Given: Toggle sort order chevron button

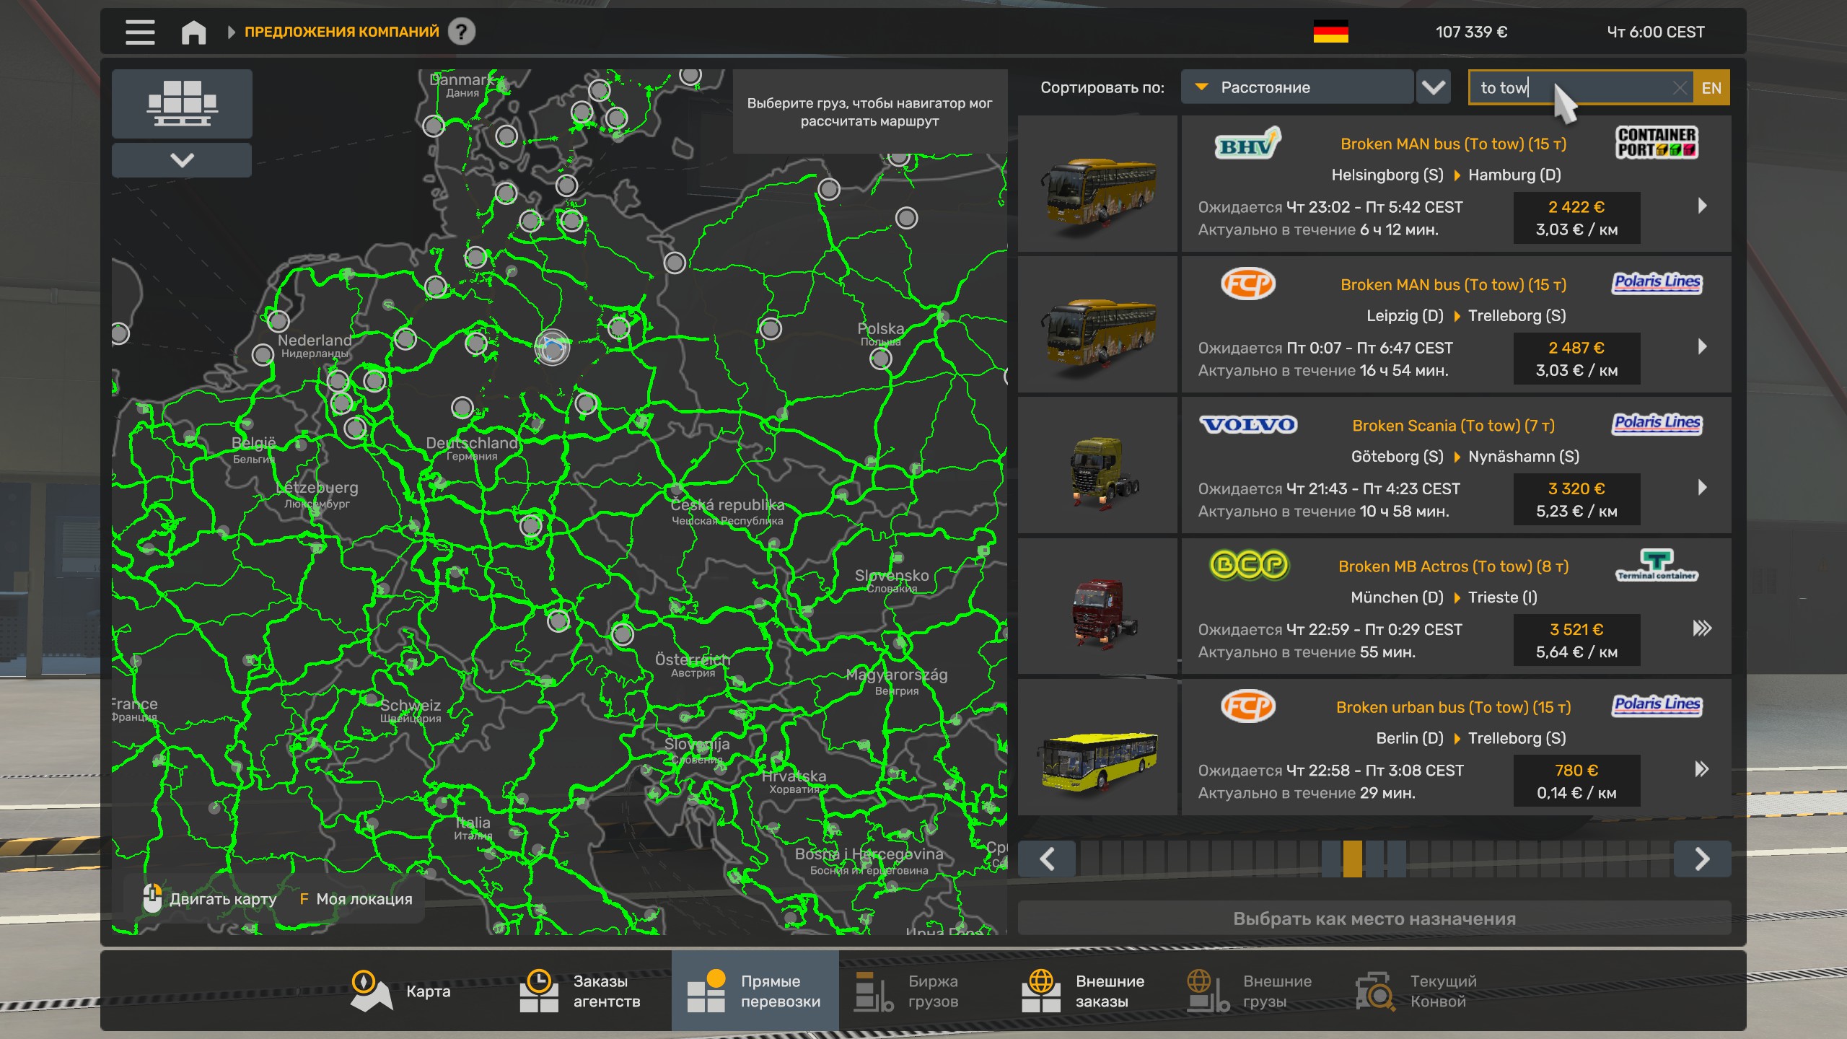Looking at the screenshot, I should pyautogui.click(x=1433, y=87).
